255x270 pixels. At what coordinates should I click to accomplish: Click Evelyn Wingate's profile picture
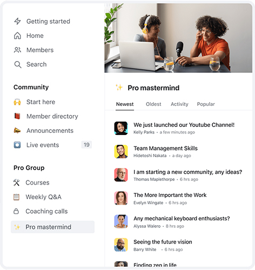tap(121, 198)
